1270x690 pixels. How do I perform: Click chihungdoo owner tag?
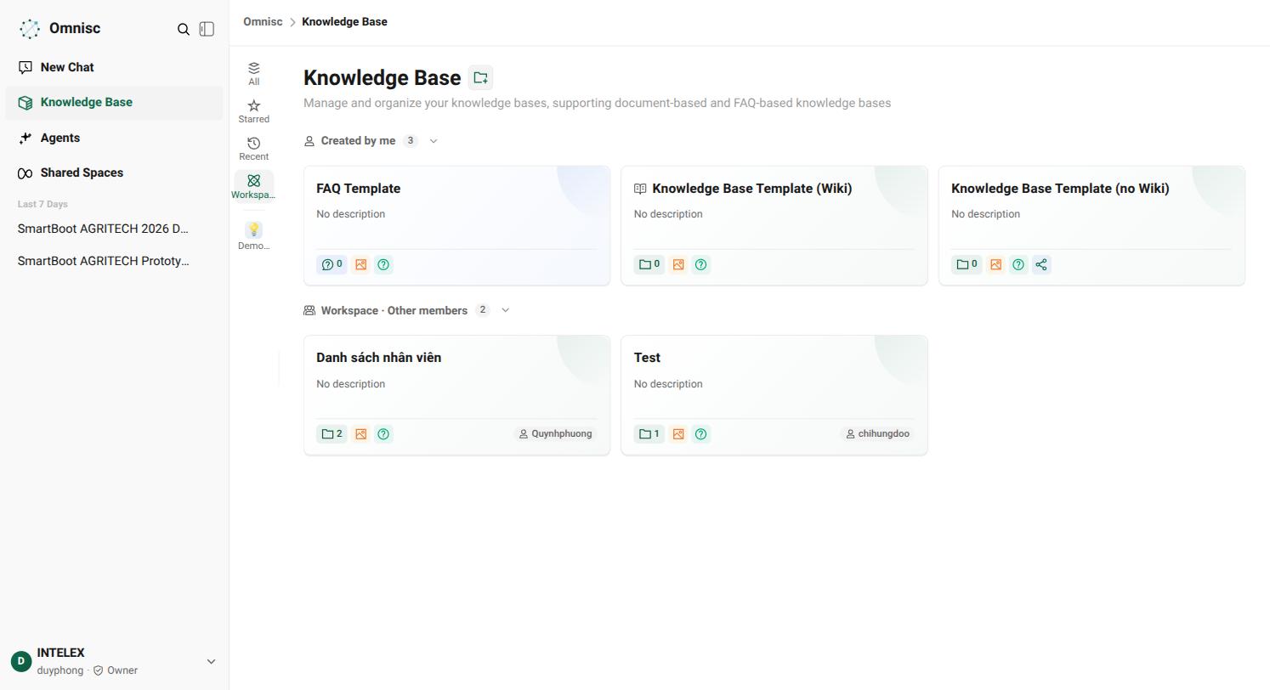tap(878, 433)
